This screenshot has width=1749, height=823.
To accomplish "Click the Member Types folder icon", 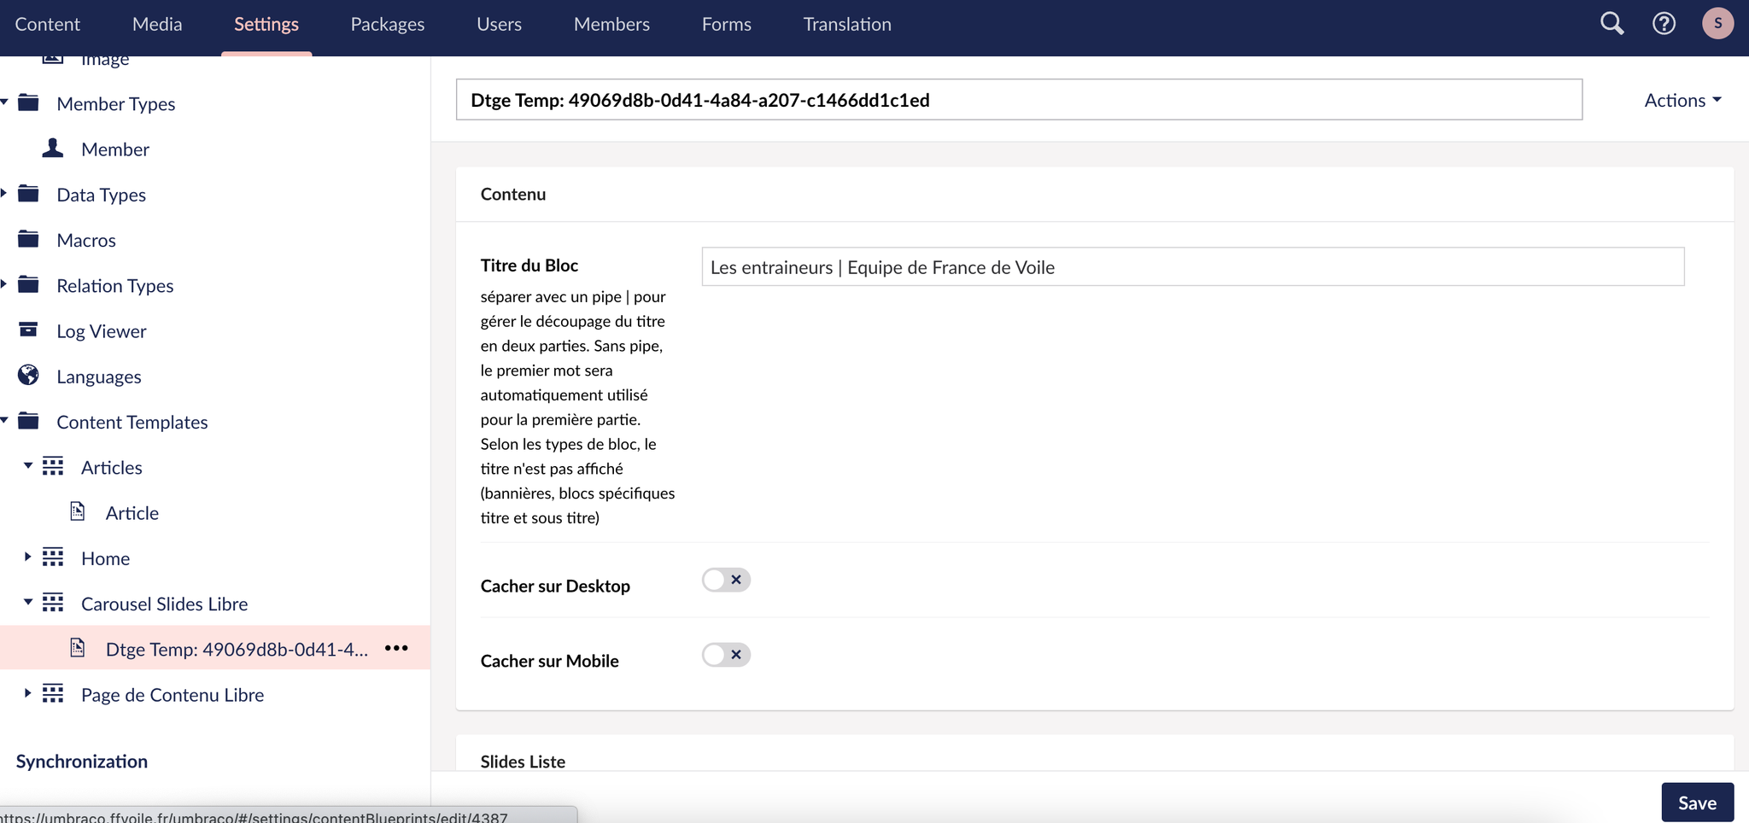I will (x=28, y=102).
